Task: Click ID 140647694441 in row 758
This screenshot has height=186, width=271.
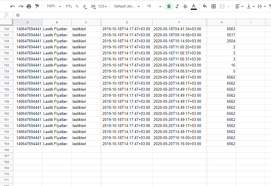Action: 28,102
